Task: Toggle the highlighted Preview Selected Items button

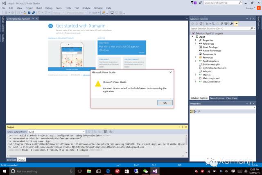Action: click(x=236, y=24)
